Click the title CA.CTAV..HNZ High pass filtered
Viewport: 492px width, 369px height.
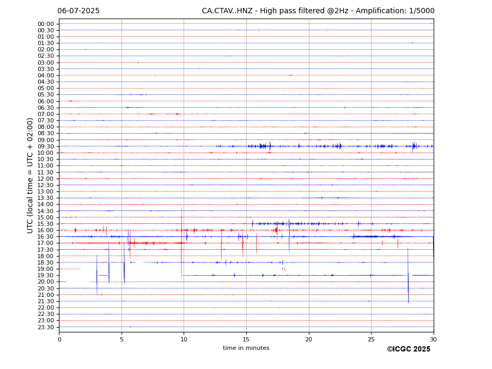(x=318, y=11)
